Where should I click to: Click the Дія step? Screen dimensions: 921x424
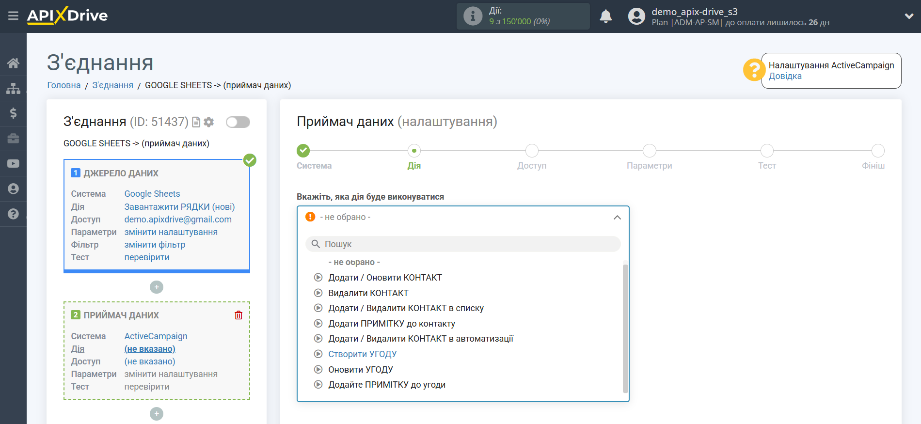[x=414, y=151]
